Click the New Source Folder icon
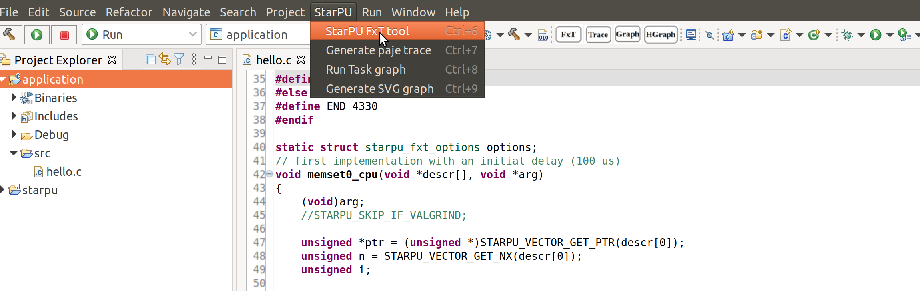Image resolution: width=920 pixels, height=291 pixels. pos(756,35)
